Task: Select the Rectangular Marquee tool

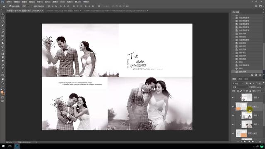Action: tap(2, 18)
